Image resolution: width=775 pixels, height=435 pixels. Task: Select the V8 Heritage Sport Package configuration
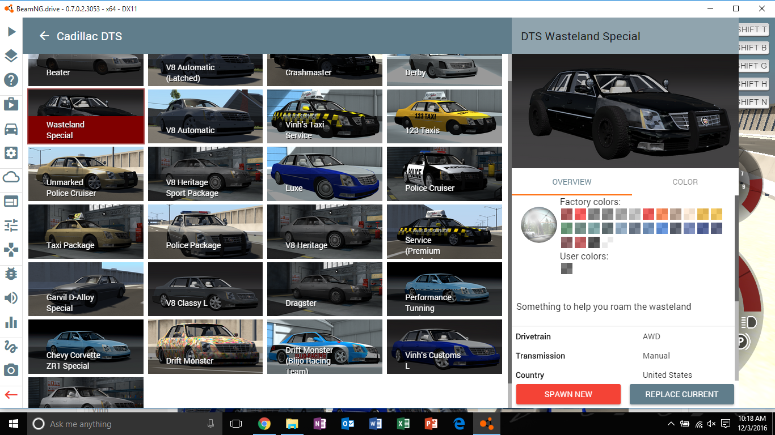205,174
